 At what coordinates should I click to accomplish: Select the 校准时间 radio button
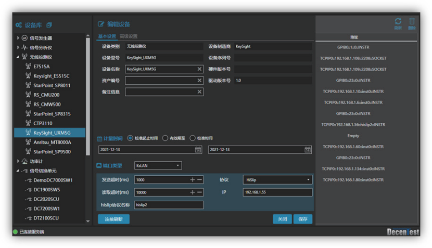coord(192,138)
